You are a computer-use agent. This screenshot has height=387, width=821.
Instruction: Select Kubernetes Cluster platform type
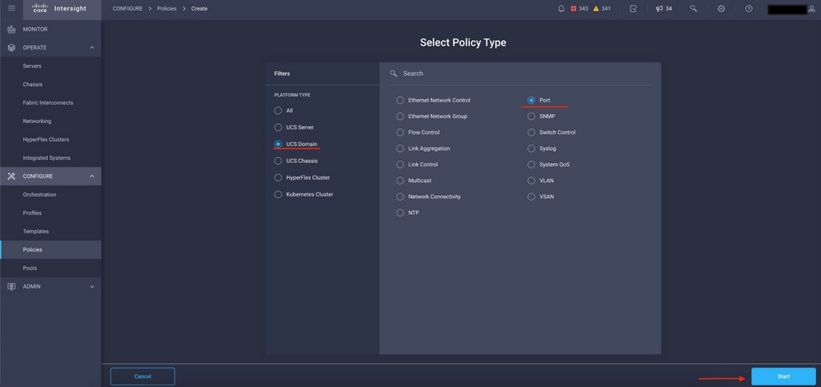click(278, 194)
